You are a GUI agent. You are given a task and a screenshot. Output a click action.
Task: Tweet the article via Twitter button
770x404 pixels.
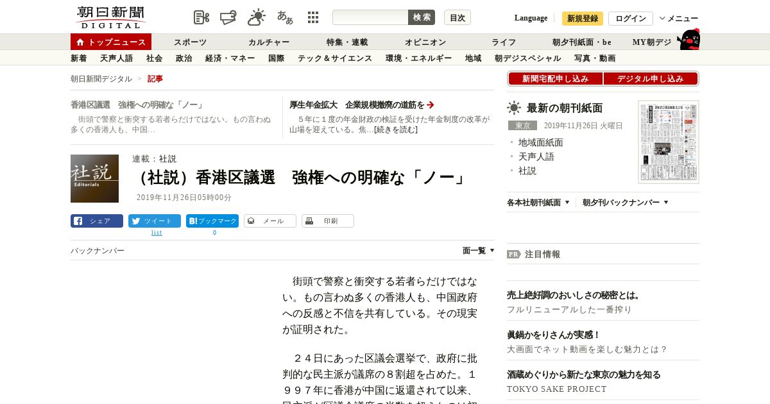155,221
